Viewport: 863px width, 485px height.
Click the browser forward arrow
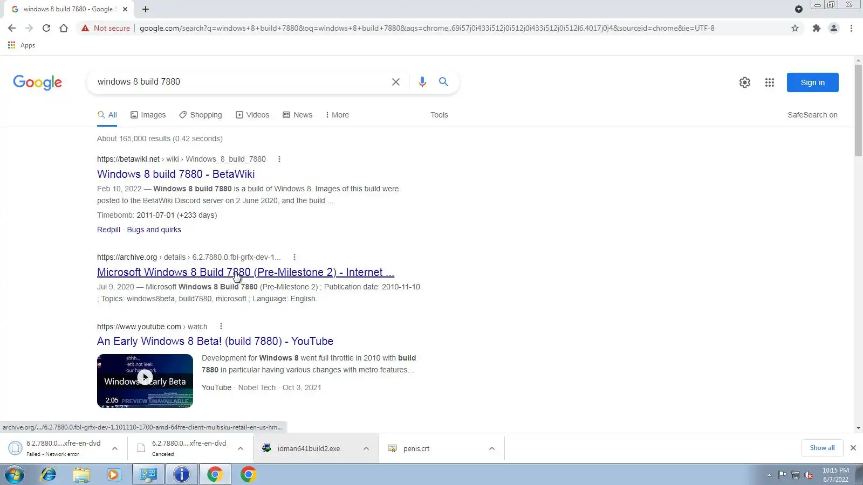coord(29,28)
